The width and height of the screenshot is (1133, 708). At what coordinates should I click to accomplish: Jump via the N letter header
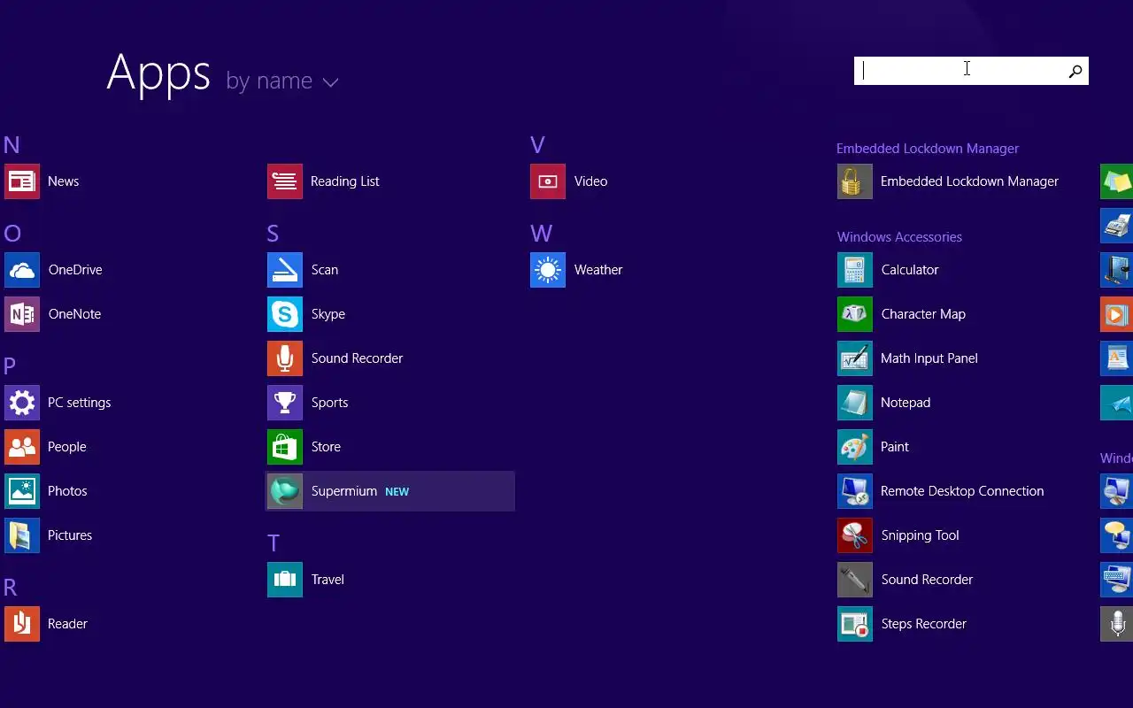pos(12,145)
